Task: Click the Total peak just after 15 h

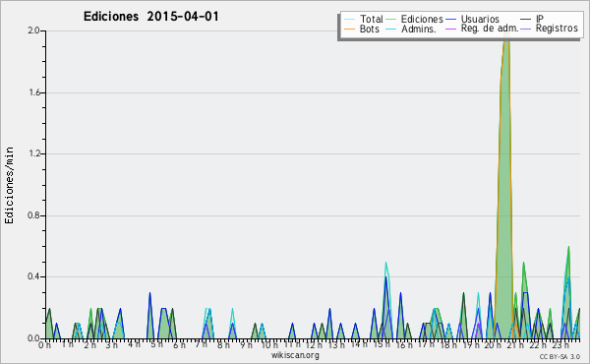Action: (x=386, y=264)
